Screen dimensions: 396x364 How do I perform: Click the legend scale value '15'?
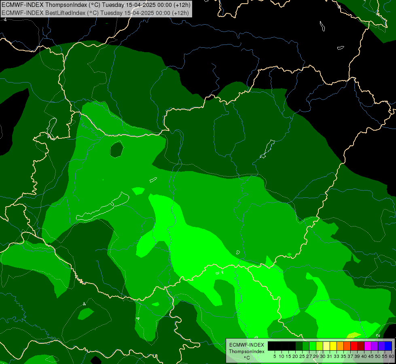(x=288, y=356)
